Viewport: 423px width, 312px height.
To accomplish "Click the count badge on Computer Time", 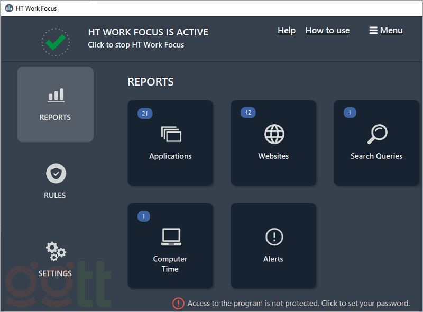I will (143, 216).
